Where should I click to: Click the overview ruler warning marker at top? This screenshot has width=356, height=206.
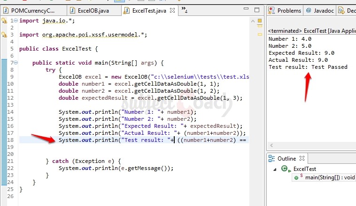[259, 20]
